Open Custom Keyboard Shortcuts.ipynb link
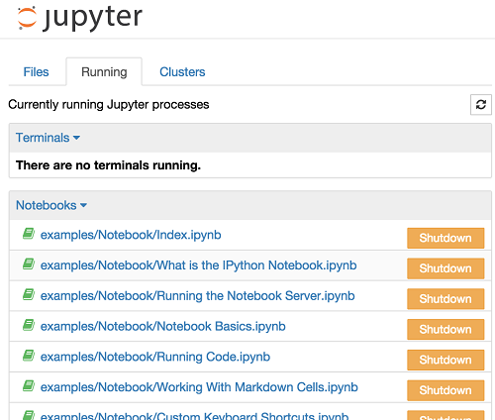The width and height of the screenshot is (495, 420). 194,415
